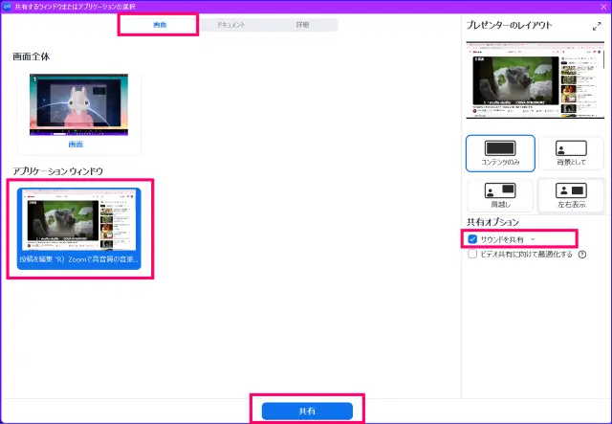
Task: Uncheck the サウンドを共有 checkbox
Action: point(472,238)
